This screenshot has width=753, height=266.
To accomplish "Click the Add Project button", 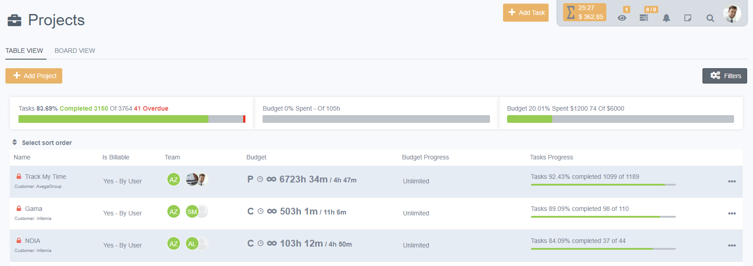I will coord(34,76).
